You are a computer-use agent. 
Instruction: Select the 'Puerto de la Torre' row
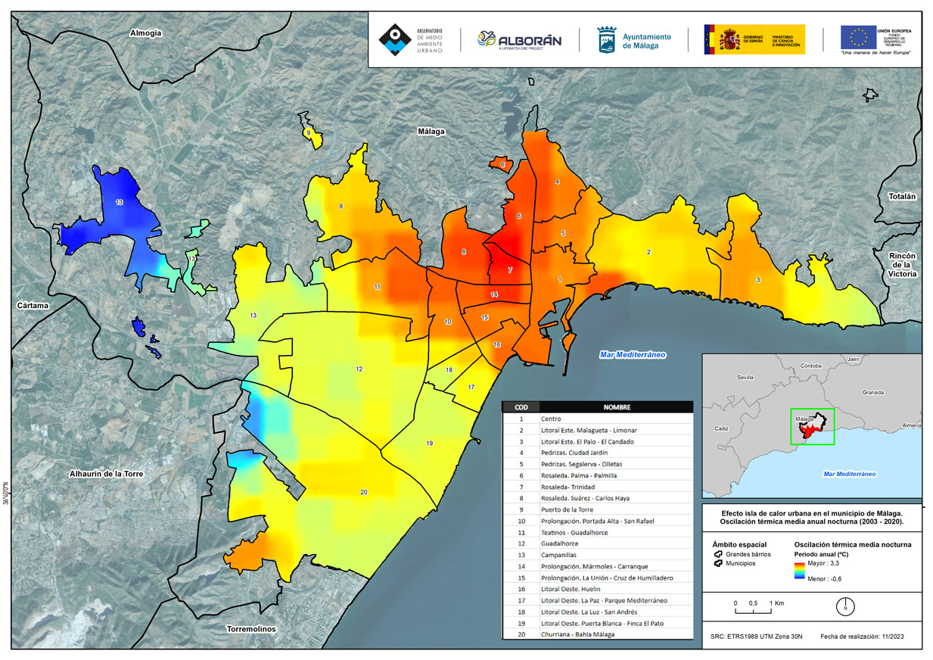tap(598, 509)
